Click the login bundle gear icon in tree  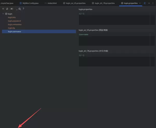[x=6, y=14]
